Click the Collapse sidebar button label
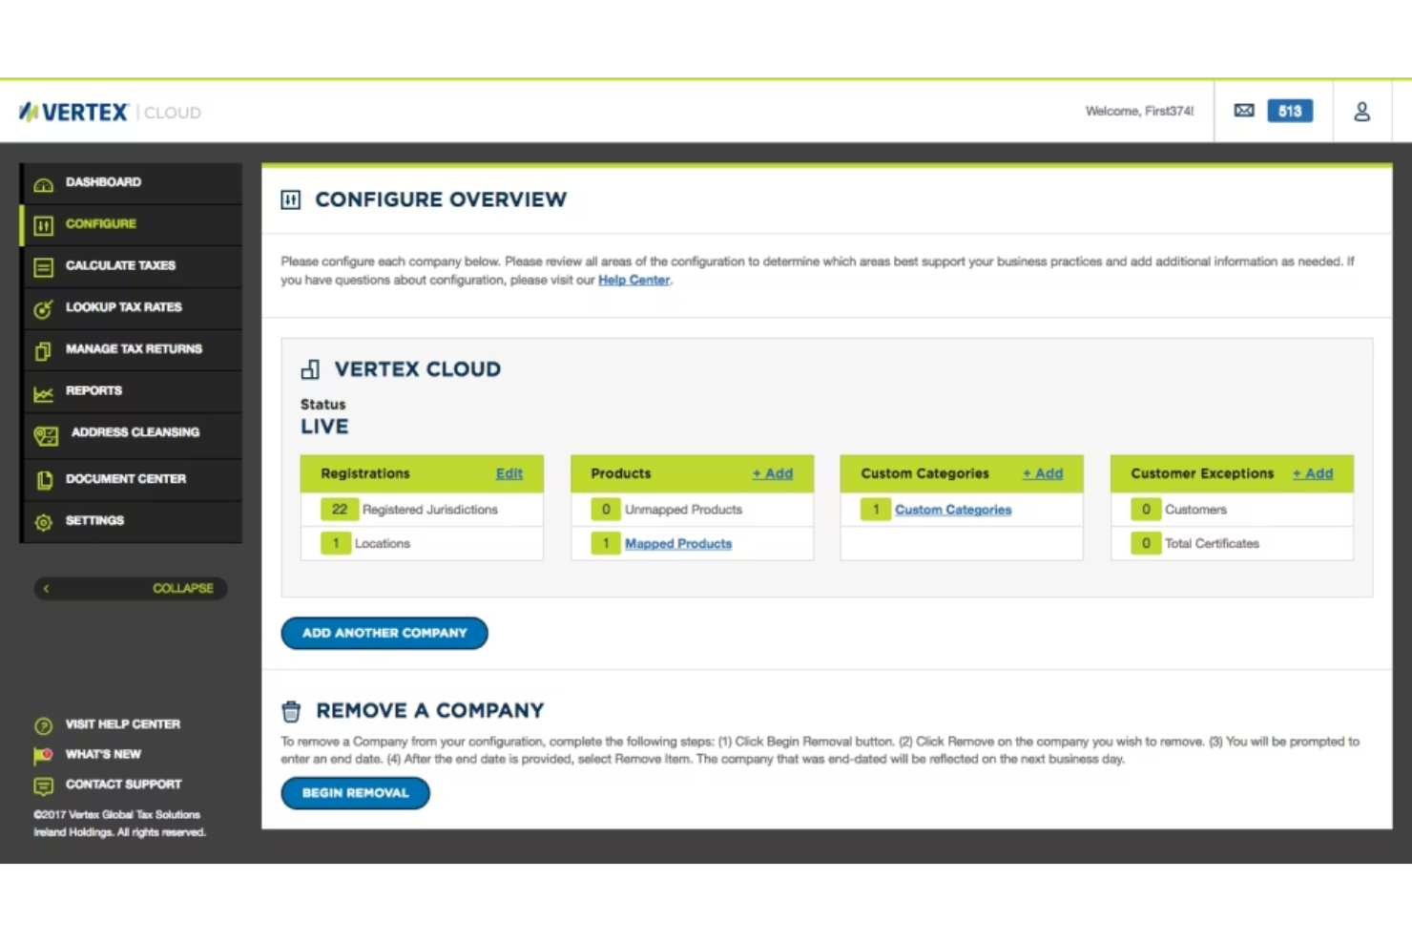This screenshot has height=942, width=1412. pos(183,589)
